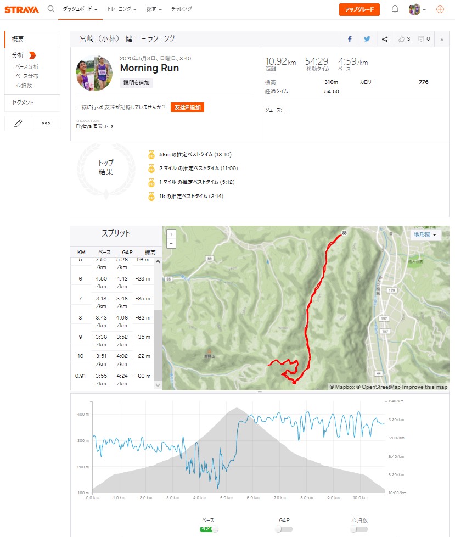Click the athlete profile photo thumbnail
Image resolution: width=455 pixels, height=537 pixels.
[x=94, y=73]
